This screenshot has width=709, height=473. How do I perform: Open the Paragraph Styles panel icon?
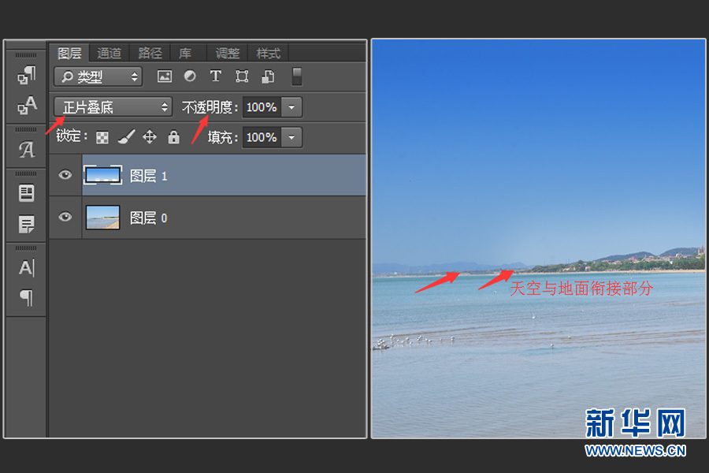26,75
